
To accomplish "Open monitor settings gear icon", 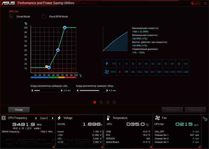I will pyautogui.click(x=205, y=119).
